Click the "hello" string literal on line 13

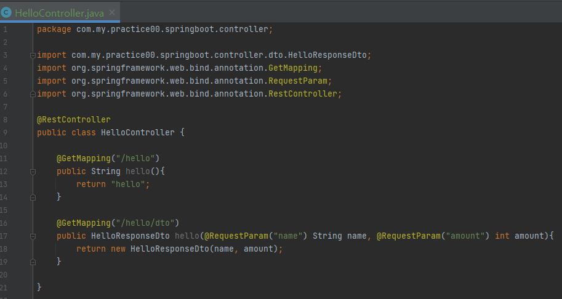coord(128,184)
